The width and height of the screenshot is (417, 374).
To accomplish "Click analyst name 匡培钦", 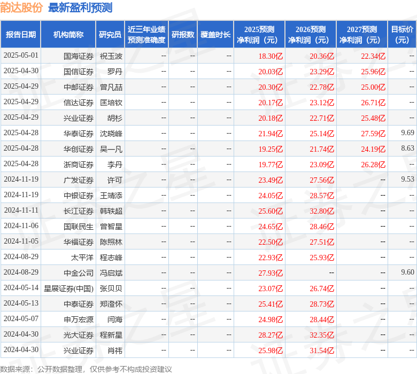I will pos(111,103).
